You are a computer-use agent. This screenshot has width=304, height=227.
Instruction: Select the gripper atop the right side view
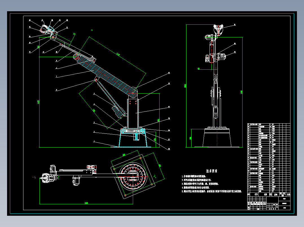219,29
